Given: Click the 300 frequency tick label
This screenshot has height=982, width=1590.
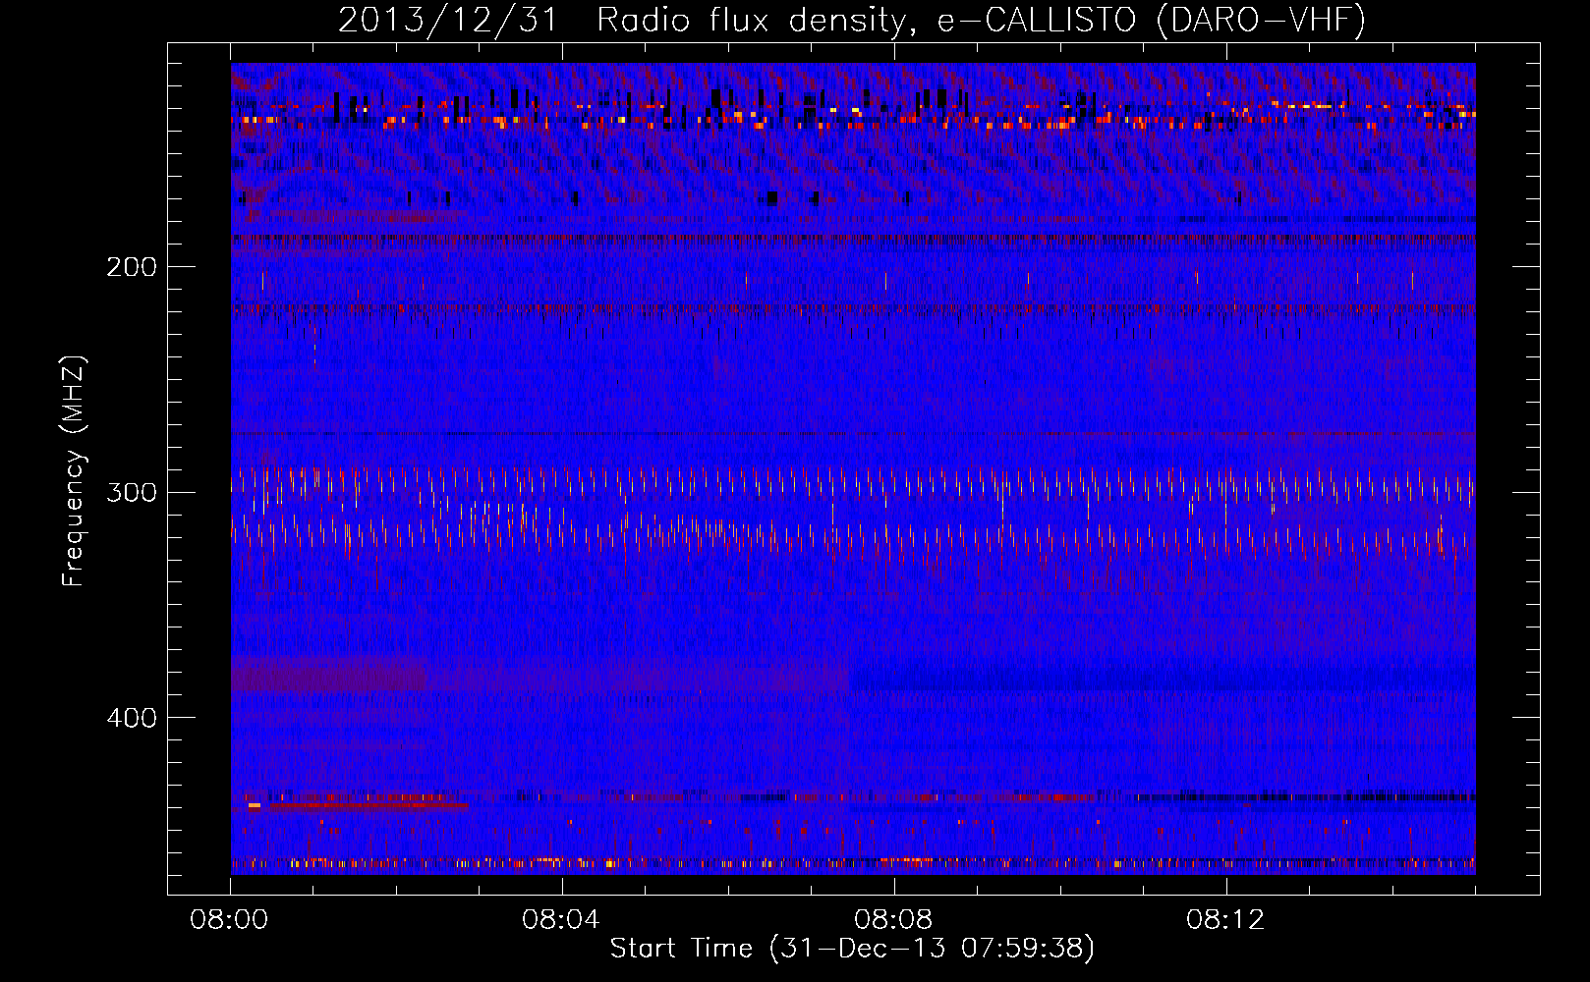Looking at the screenshot, I should pyautogui.click(x=132, y=492).
